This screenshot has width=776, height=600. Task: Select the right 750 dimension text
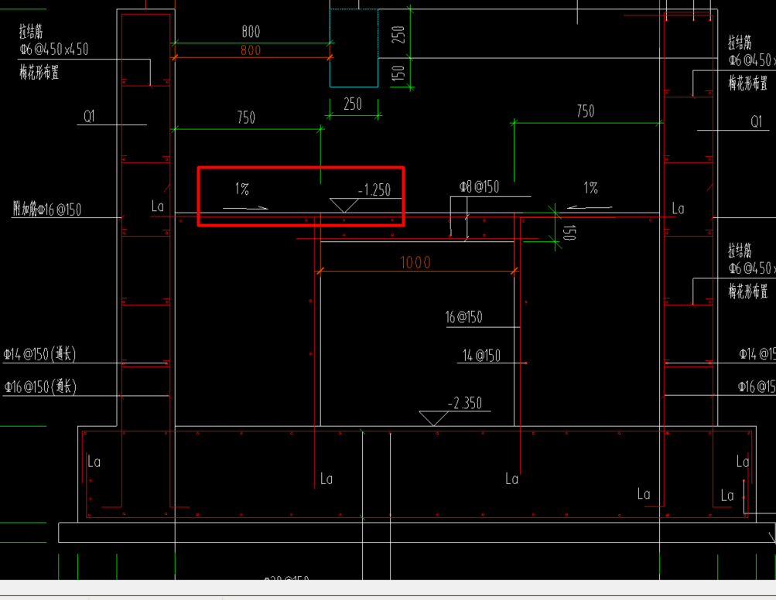[x=586, y=111]
